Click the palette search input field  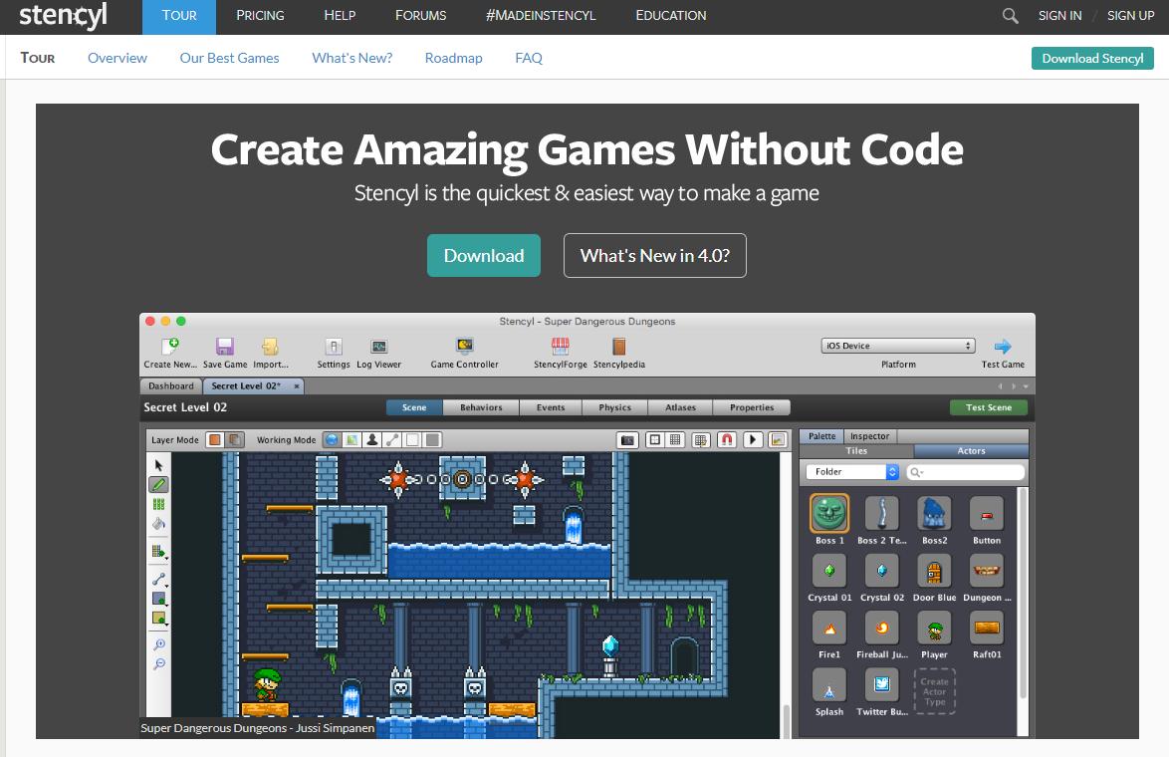[968, 472]
